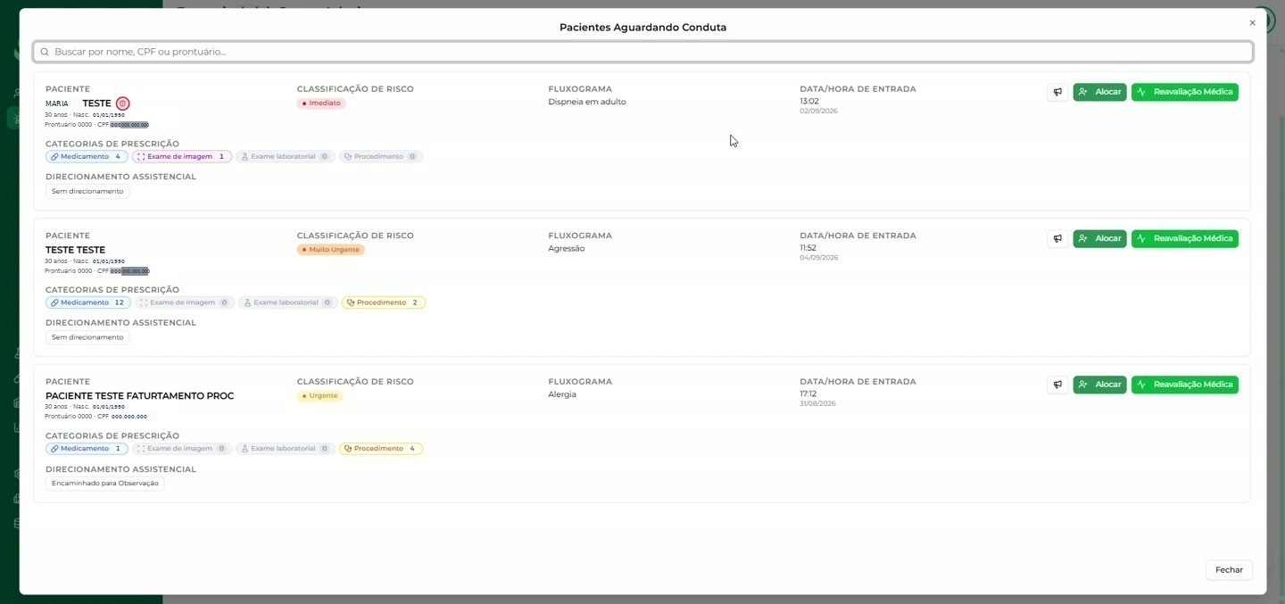
Task: Click entry date 04/09/2026
Action: [819, 258]
